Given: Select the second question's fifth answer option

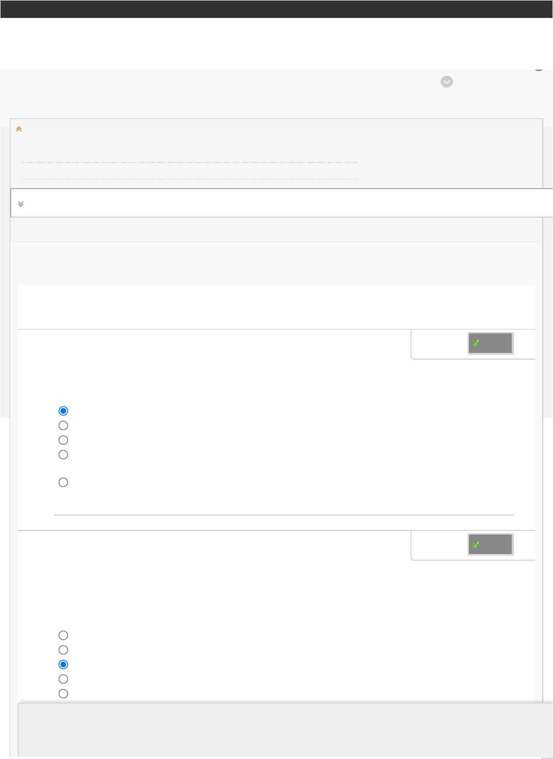Looking at the screenshot, I should pos(64,694).
